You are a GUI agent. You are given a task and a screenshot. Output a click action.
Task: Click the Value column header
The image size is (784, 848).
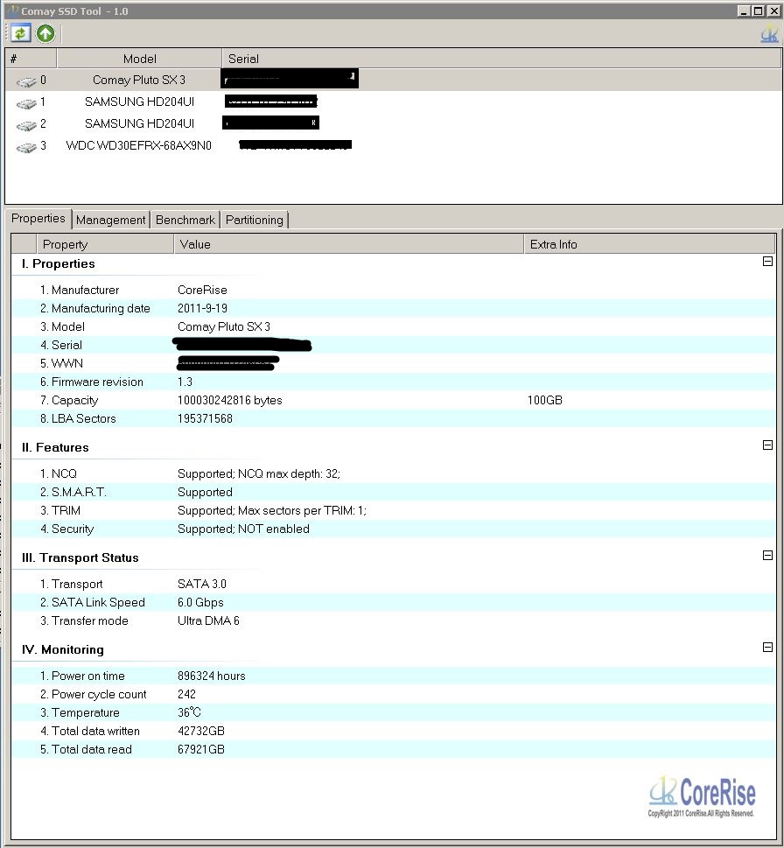coord(349,244)
